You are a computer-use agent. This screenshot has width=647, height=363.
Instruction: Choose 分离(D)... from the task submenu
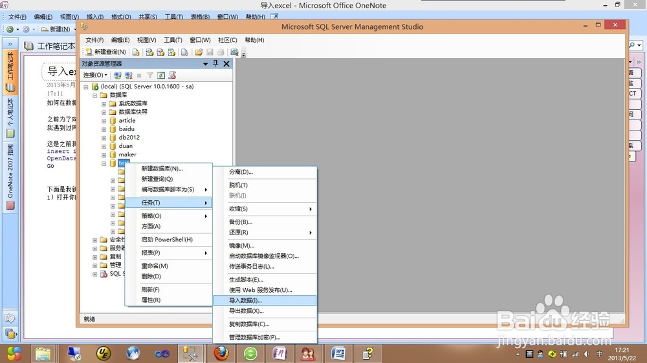265,172
